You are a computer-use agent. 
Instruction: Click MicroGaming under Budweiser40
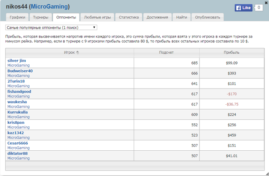coord(18,76)
